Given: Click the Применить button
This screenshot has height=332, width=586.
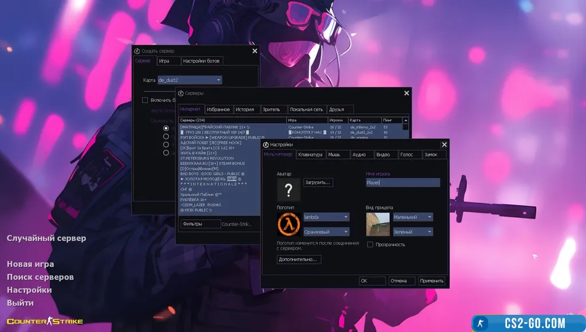Looking at the screenshot, I should point(431,280).
